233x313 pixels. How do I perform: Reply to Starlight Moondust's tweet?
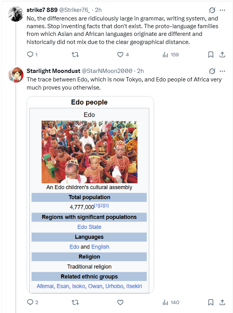32,302
